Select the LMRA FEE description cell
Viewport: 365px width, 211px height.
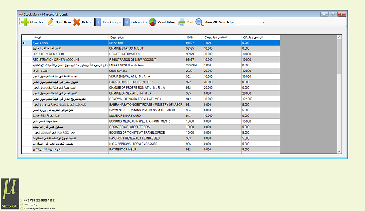click(147, 43)
